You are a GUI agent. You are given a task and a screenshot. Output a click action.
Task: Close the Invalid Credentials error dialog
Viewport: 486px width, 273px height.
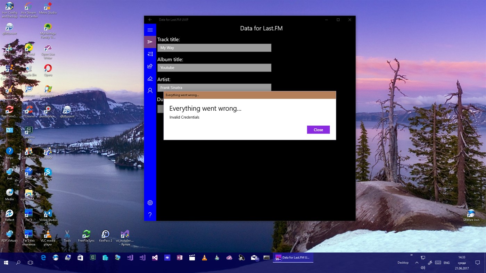tap(318, 130)
